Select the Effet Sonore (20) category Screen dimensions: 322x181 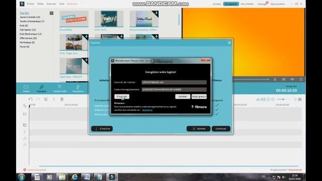[28, 38]
